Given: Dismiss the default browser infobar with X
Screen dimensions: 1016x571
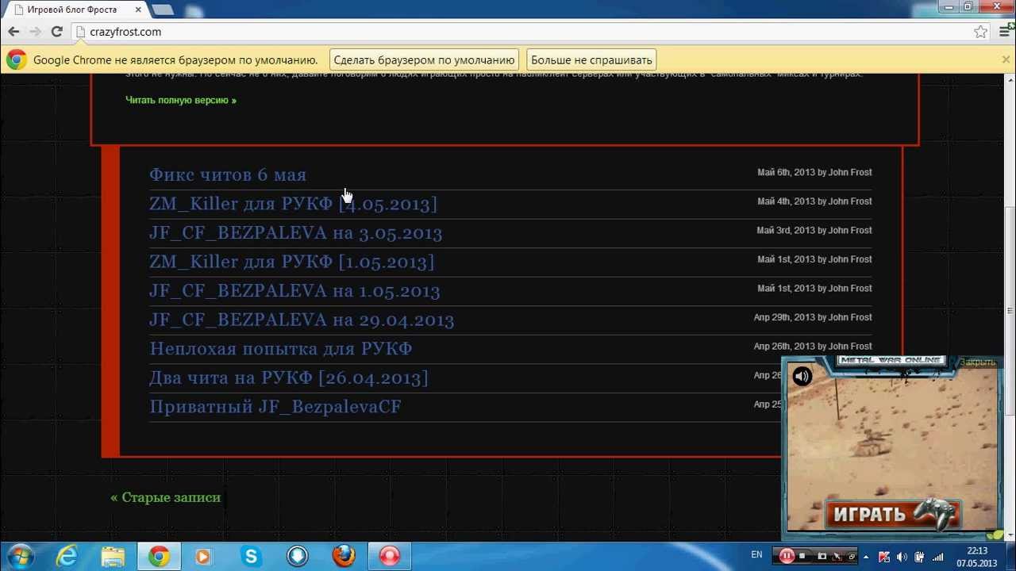Looking at the screenshot, I should point(1006,59).
